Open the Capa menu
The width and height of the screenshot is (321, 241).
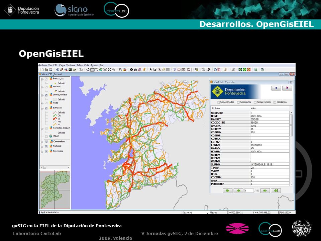tap(62, 65)
